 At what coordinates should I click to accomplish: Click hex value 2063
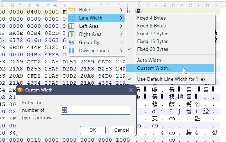tap(52, 40)
